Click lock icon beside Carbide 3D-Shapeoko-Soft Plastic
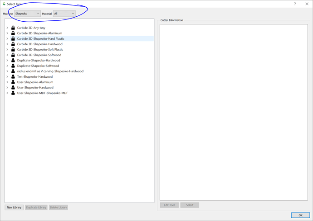313x221 pixels. click(x=13, y=49)
